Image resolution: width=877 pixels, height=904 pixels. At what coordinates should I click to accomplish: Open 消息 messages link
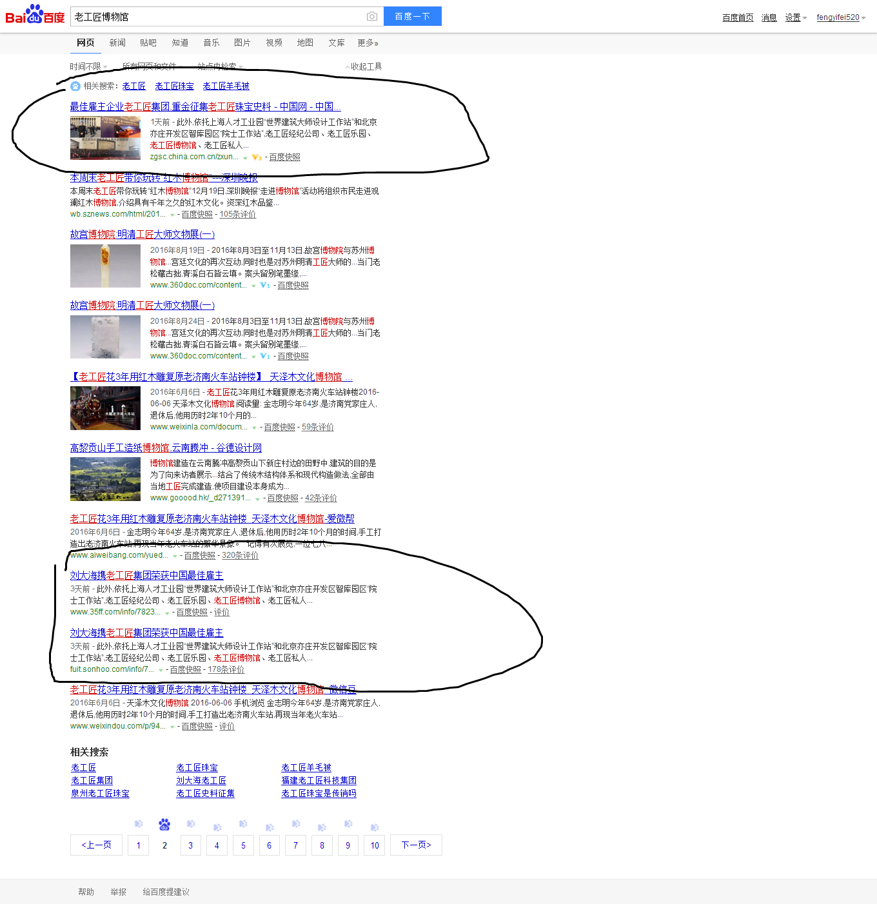tap(769, 17)
